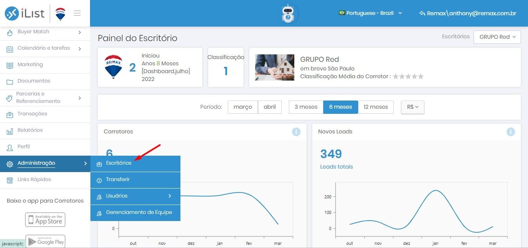Click the Usuários submenu people icon
This screenshot has width=528, height=248.
point(99,196)
